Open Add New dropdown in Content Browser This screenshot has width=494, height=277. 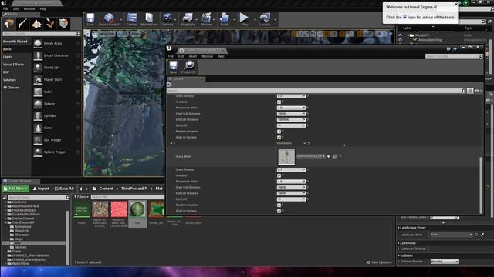pyautogui.click(x=15, y=189)
